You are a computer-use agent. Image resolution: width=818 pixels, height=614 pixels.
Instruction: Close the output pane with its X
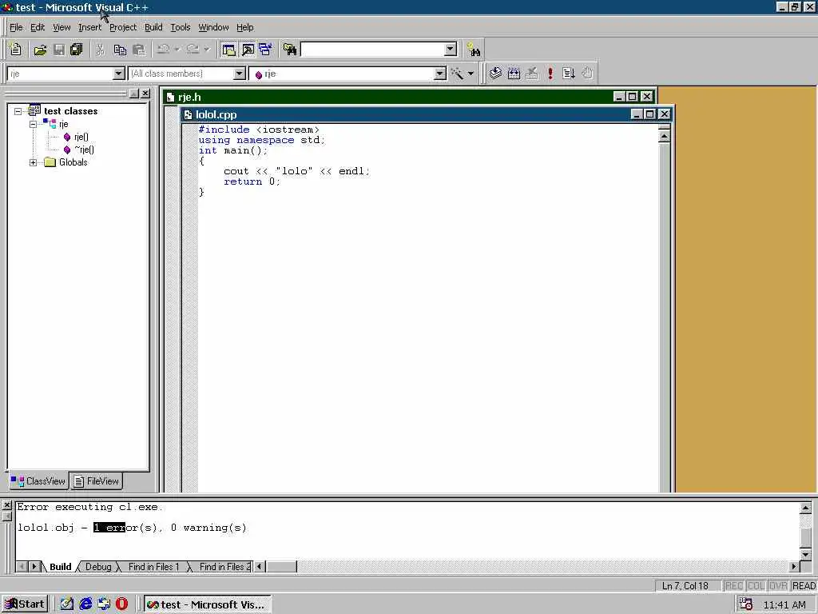(6, 505)
